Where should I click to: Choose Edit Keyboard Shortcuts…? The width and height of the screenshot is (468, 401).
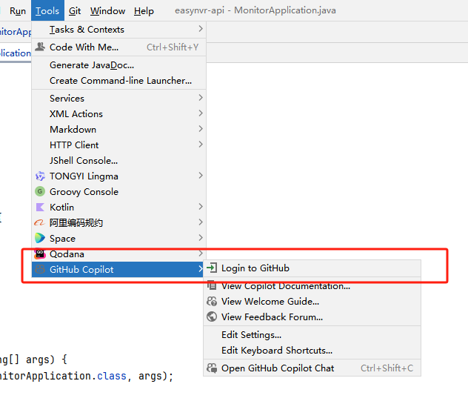pos(312,350)
